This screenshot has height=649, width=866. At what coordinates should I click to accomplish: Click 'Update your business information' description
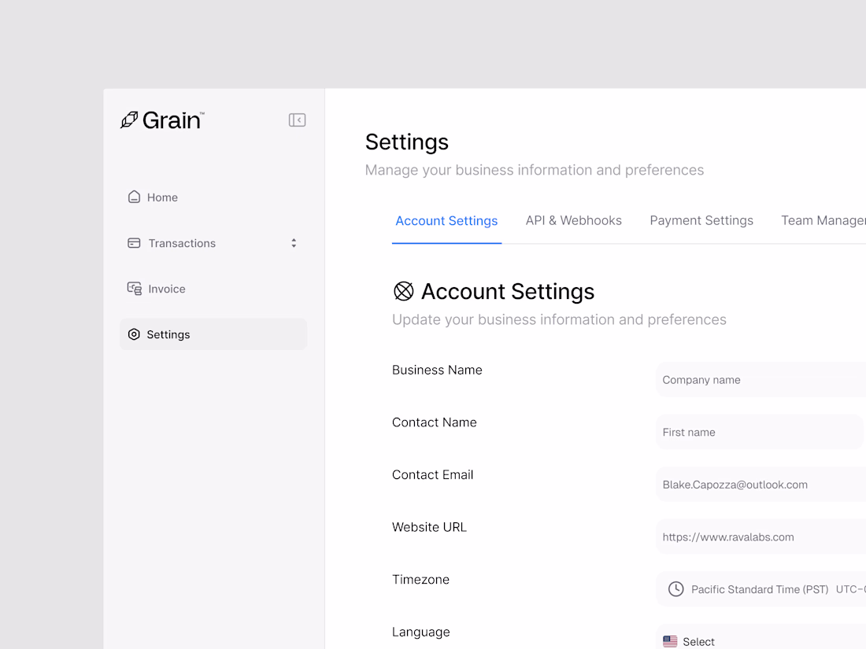tap(559, 319)
